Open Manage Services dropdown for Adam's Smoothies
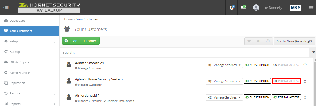 click(x=224, y=65)
